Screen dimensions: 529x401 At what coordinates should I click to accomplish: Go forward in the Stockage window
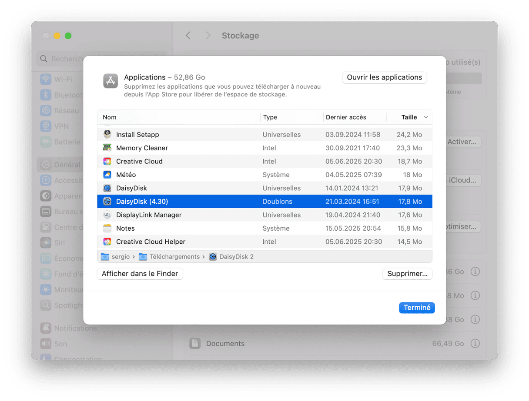pyautogui.click(x=208, y=36)
